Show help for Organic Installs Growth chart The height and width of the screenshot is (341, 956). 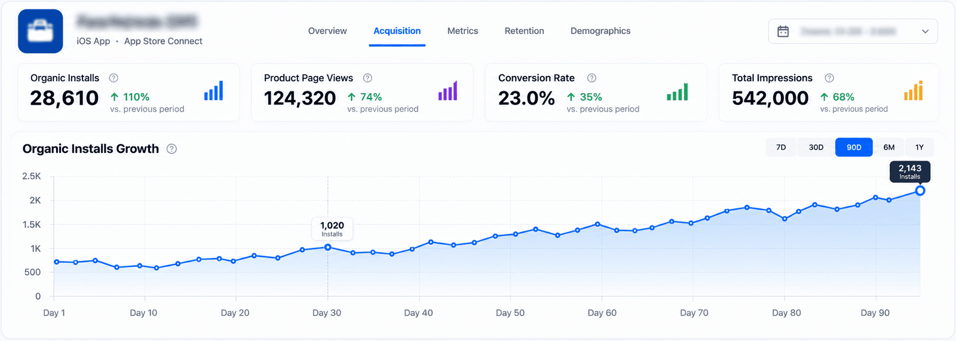[x=171, y=149]
